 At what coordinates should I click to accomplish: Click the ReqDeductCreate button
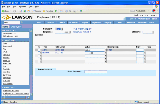(146, 22)
